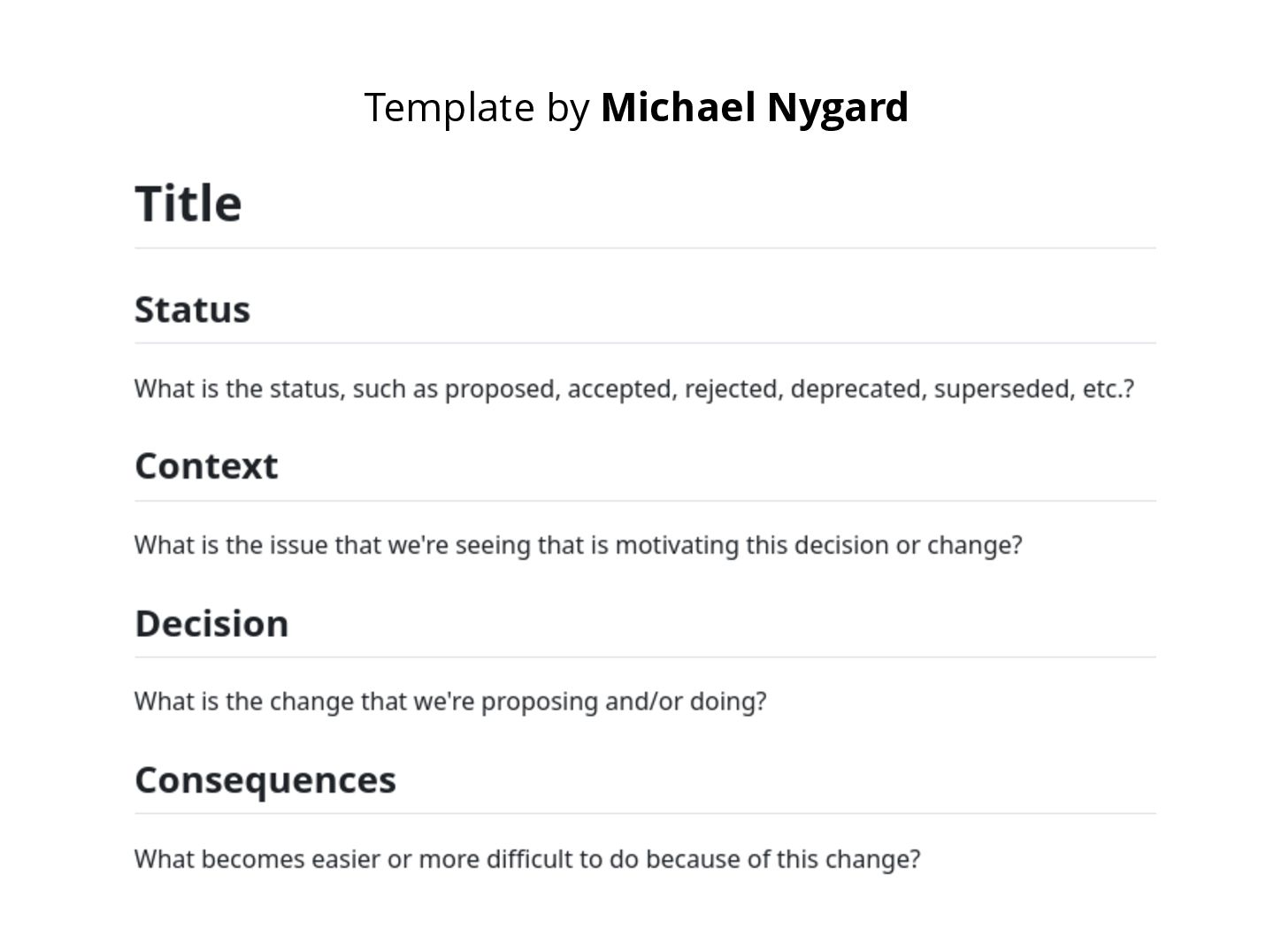Select the Status section heading
The width and height of the screenshot is (1274, 929).
pyautogui.click(x=192, y=310)
